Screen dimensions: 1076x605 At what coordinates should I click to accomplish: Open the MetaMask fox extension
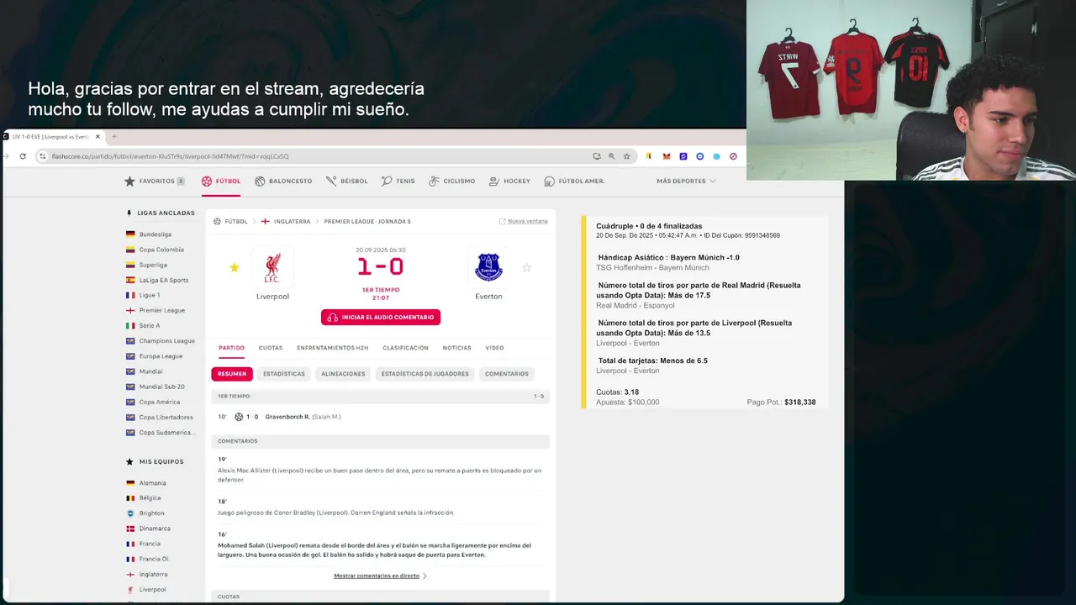(666, 156)
